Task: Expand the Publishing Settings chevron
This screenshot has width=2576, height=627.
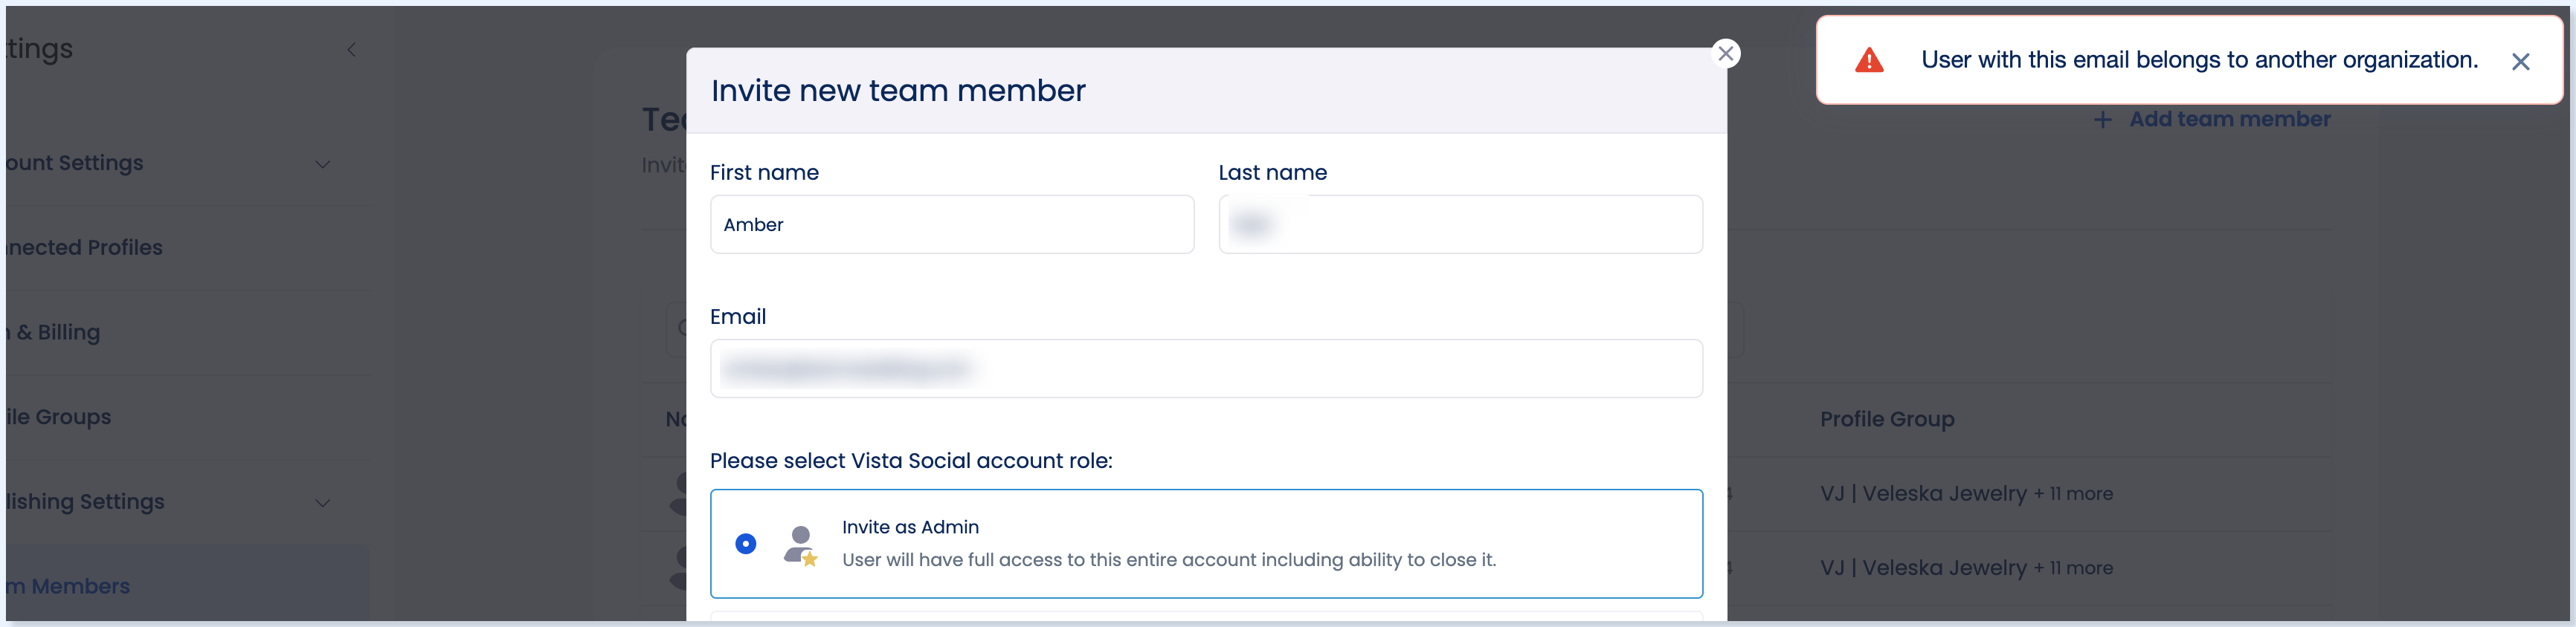Action: (322, 502)
